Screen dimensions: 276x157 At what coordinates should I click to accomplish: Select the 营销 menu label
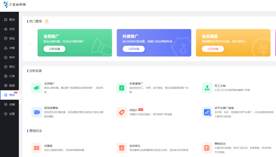pos(12,95)
